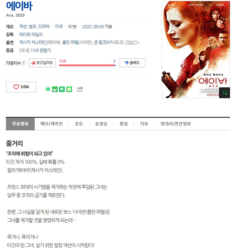Click the red expectation ratio bar
This screenshot has height=250, width=231.
[x=87, y=65]
